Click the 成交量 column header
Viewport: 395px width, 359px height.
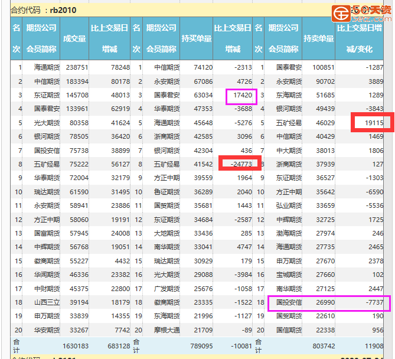74,38
